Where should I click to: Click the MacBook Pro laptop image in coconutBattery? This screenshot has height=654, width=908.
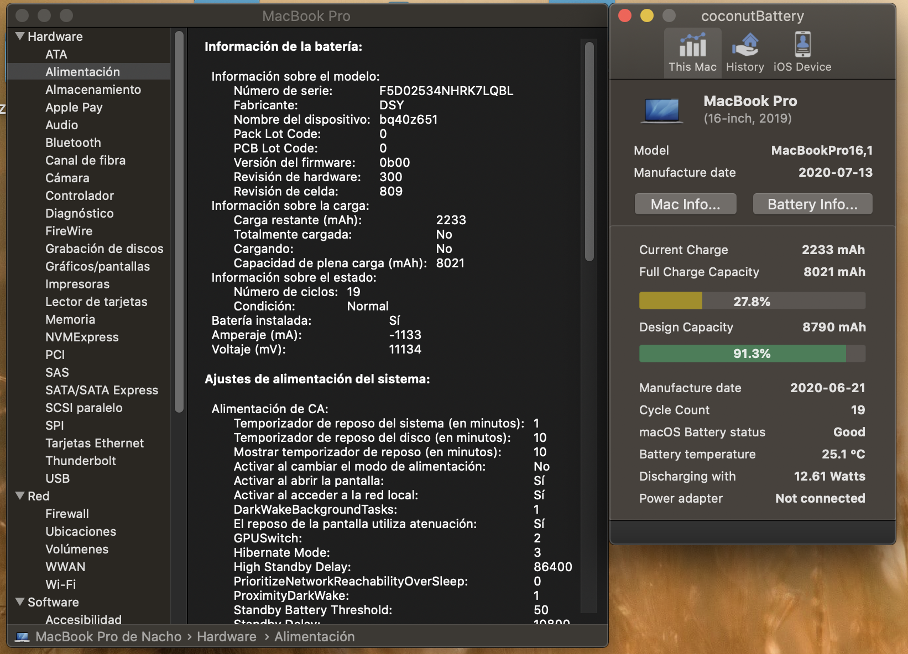click(662, 110)
